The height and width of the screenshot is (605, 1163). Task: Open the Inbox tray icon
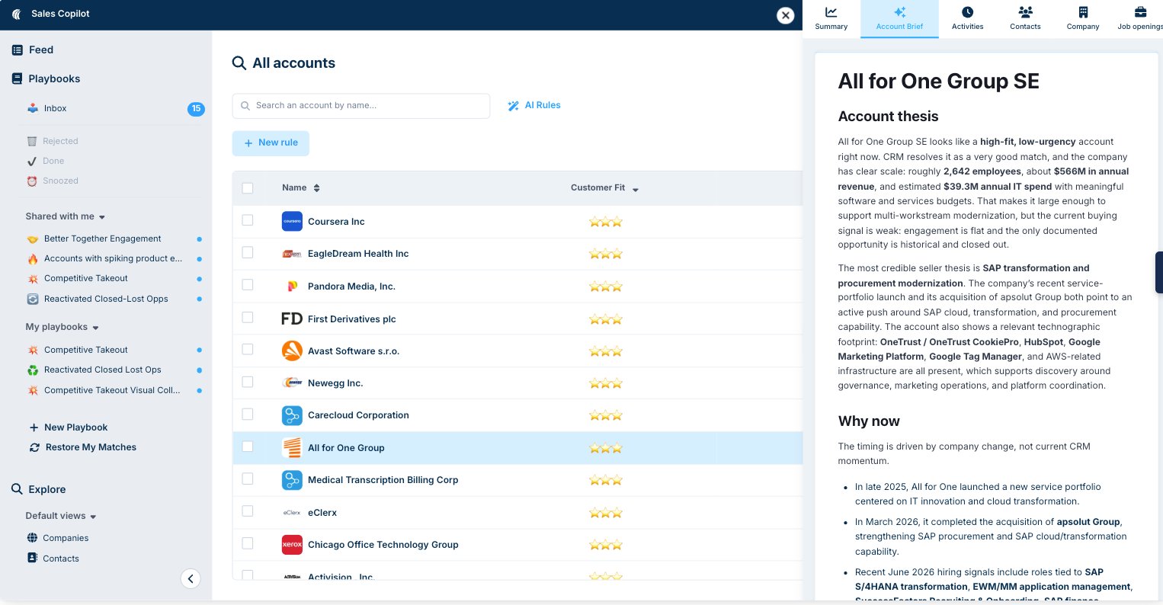point(33,108)
